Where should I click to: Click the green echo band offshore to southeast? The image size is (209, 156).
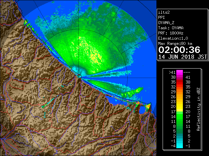pyautogui.click(x=132, y=92)
